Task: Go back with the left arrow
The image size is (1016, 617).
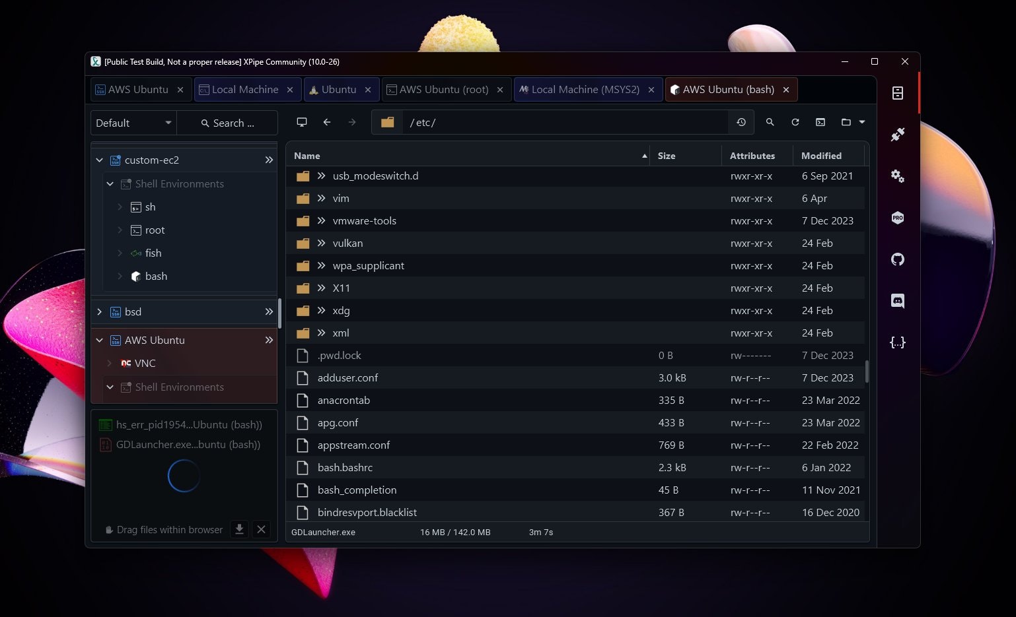Action: 327,122
